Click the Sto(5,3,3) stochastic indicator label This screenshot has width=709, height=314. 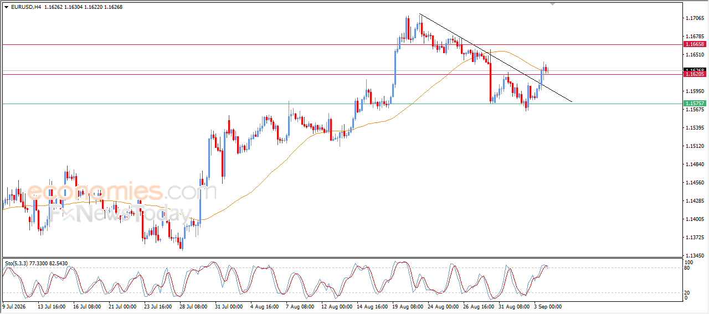[x=18, y=264]
